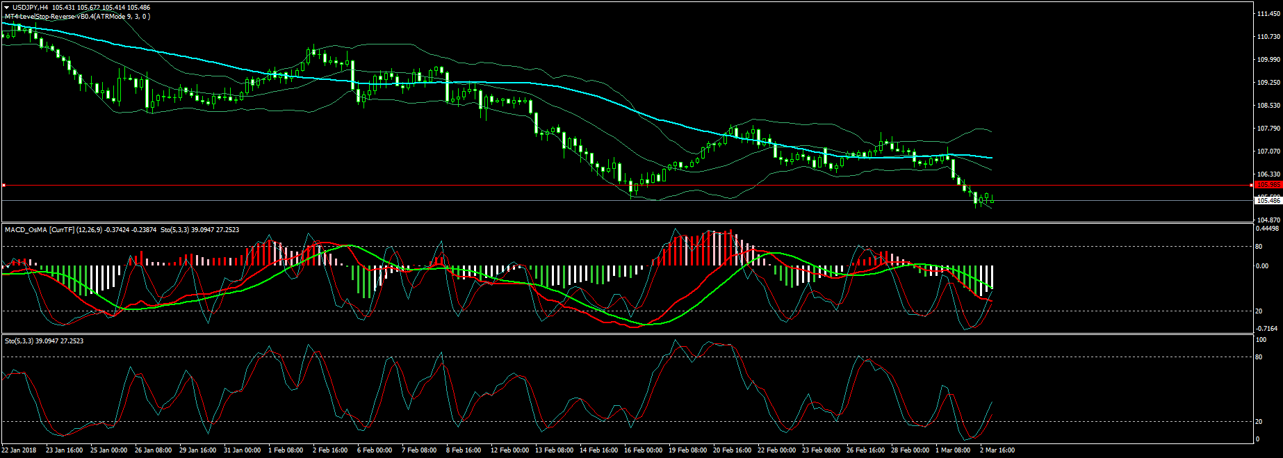The image size is (1283, 458).
Task: Grab the right handle of the red horizontal line
Action: point(1252,186)
